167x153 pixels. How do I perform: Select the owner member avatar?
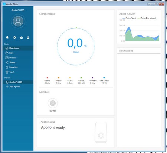tap(53, 103)
